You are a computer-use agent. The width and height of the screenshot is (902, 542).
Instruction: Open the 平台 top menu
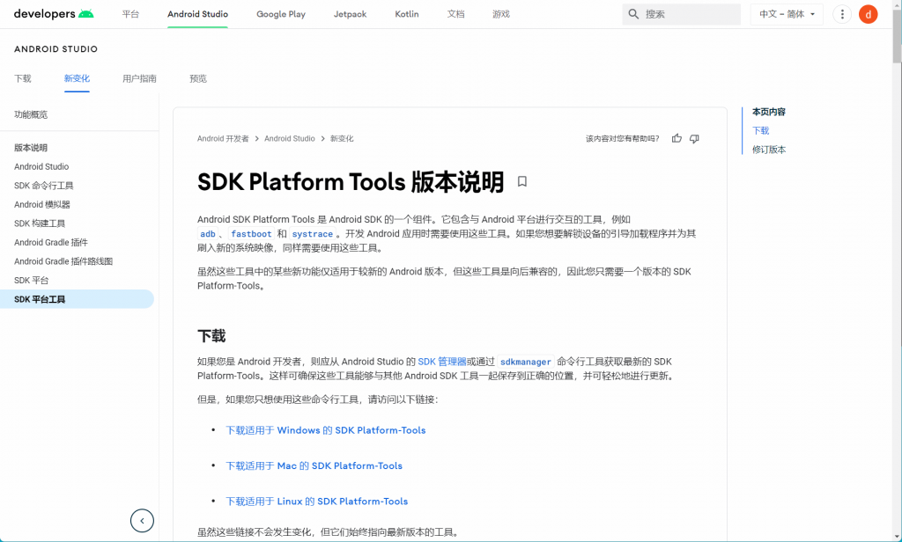coord(130,14)
